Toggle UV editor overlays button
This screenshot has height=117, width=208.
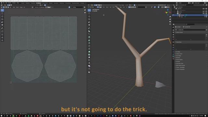(x=69, y=7)
